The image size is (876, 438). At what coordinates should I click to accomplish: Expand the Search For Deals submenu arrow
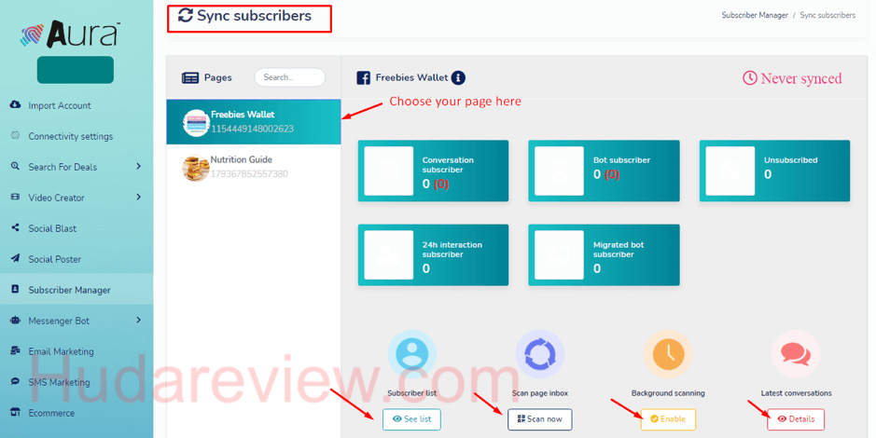pos(139,166)
